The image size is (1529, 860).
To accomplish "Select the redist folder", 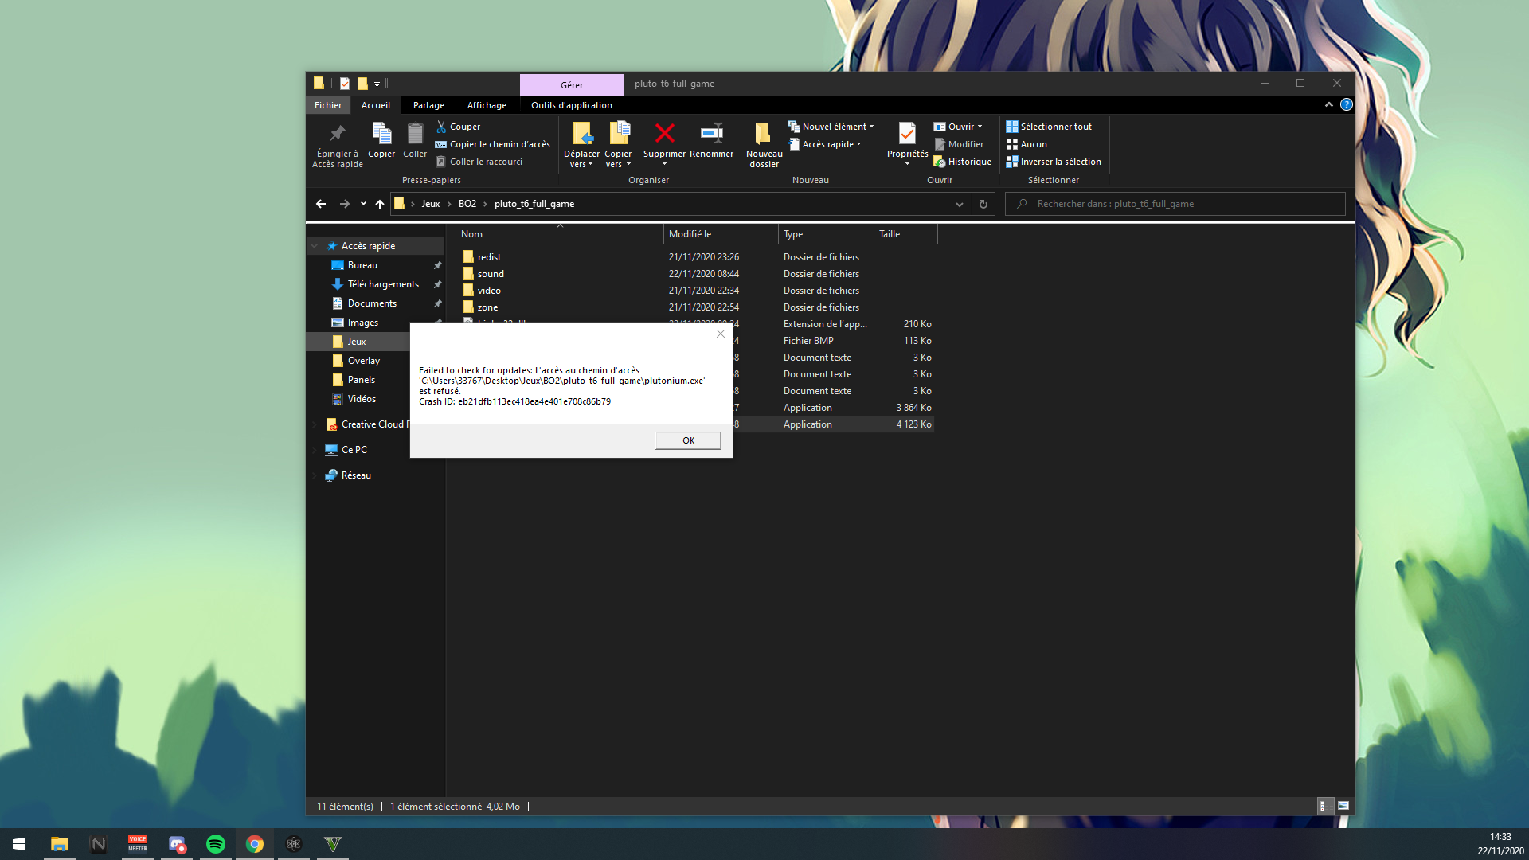I will pos(489,257).
